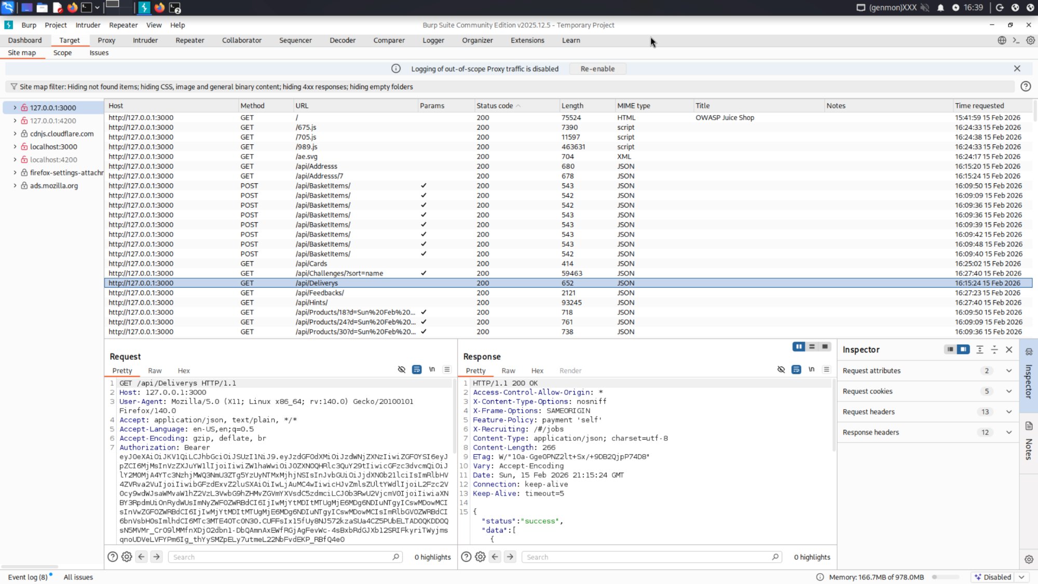This screenshot has height=584, width=1038.
Task: Open the Proxy tab
Action: pos(106,40)
